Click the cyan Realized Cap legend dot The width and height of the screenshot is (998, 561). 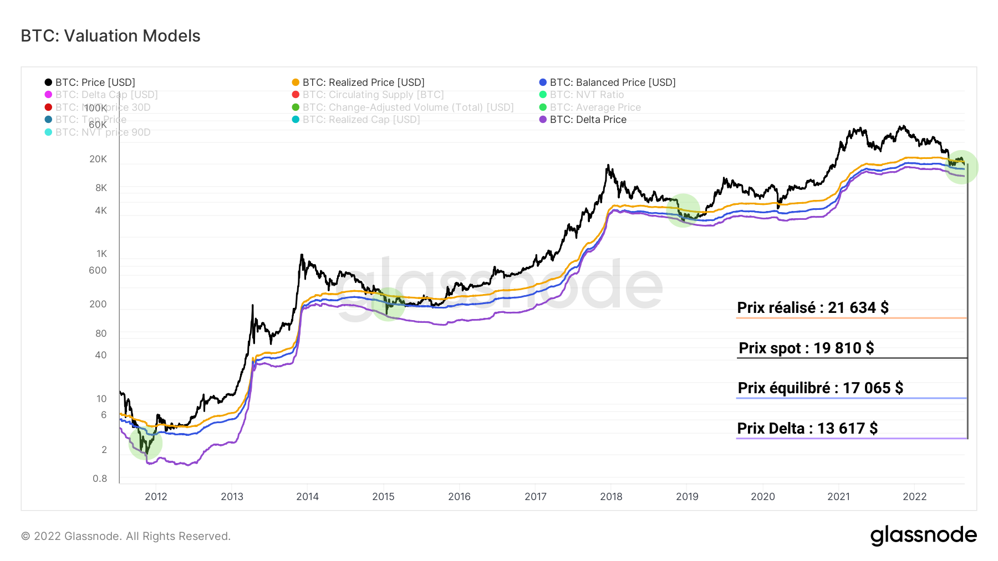pos(296,120)
